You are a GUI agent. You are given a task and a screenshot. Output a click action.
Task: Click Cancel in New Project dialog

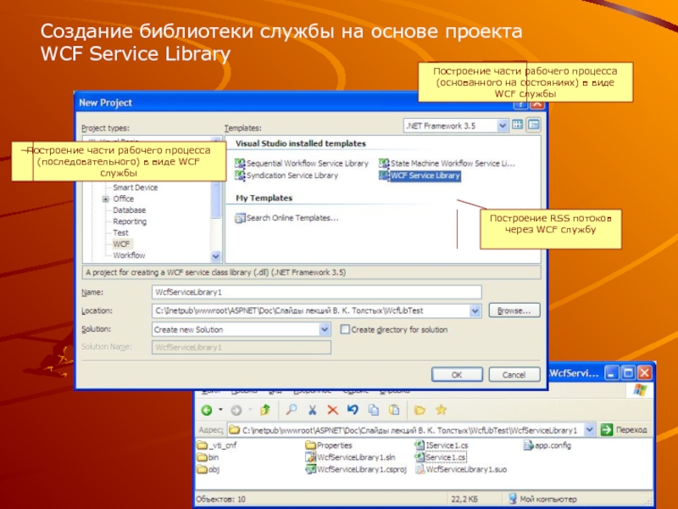click(x=514, y=375)
